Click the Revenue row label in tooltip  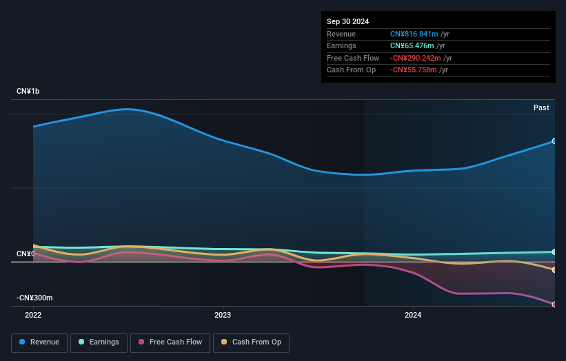point(341,34)
